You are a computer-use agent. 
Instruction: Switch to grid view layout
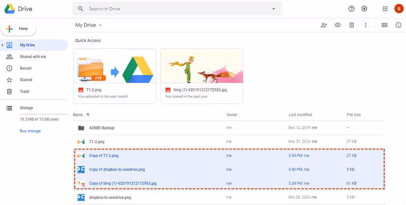[384, 25]
